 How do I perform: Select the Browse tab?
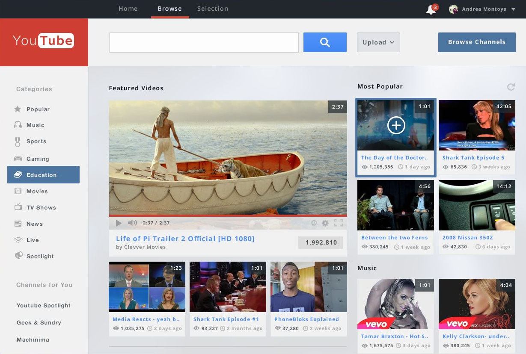pyautogui.click(x=169, y=9)
